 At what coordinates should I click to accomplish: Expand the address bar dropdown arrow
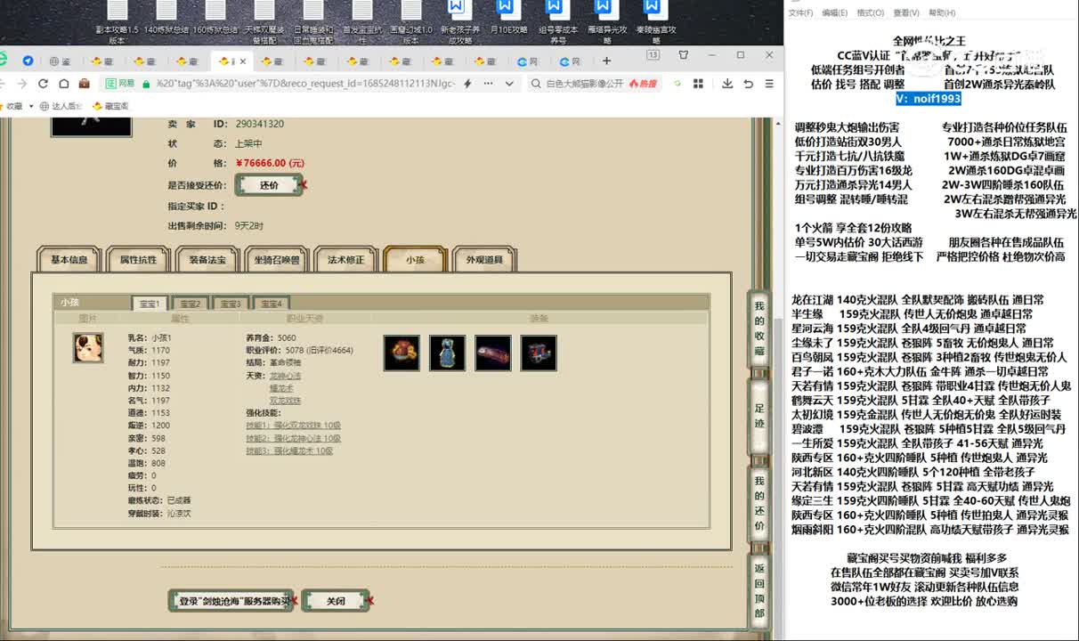pos(509,83)
